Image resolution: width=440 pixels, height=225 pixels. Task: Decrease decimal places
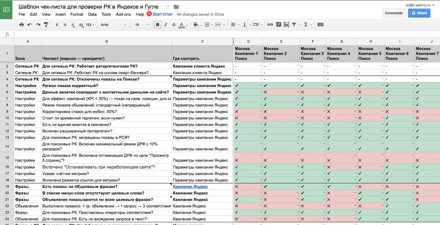(x=73, y=25)
